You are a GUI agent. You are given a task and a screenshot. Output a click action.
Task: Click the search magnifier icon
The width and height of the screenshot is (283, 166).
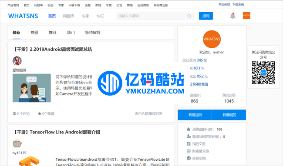(189, 16)
